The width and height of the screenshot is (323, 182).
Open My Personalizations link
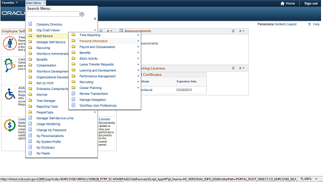coord(50,136)
